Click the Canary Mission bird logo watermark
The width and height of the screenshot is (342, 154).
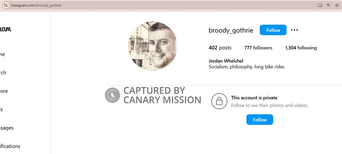tap(112, 95)
